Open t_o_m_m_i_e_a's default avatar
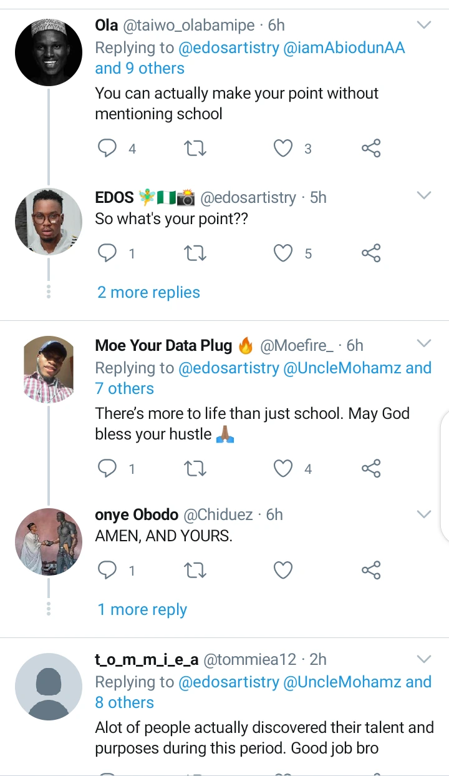The height and width of the screenshot is (776, 449). pyautogui.click(x=49, y=687)
